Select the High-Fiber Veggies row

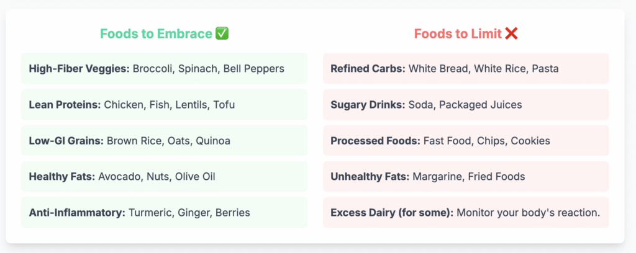tap(164, 69)
